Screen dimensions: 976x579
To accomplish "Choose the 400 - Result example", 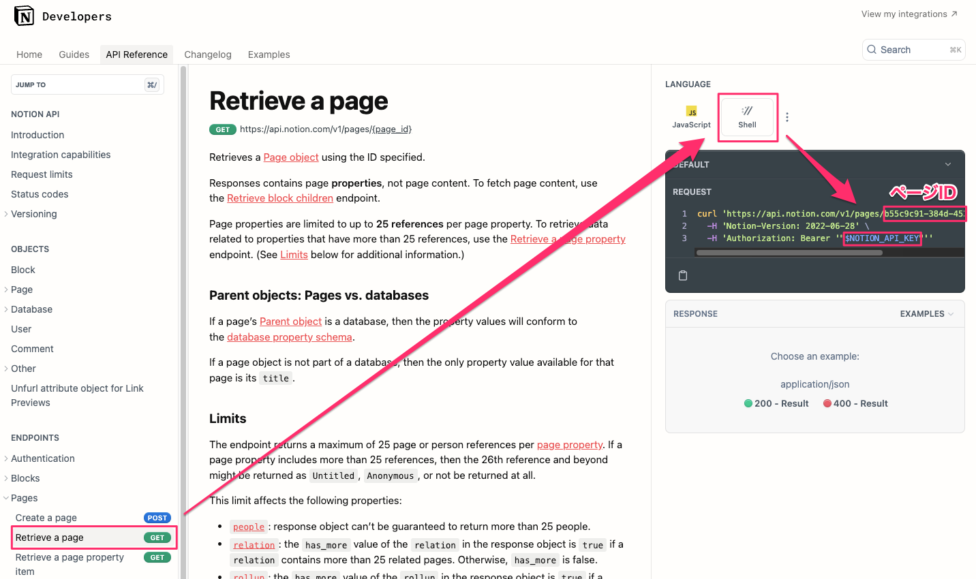I will click(855, 403).
